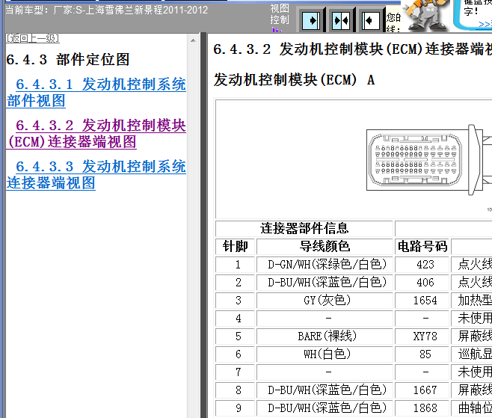Select circuit number 406 cell
This screenshot has width=492, height=418.
click(422, 283)
